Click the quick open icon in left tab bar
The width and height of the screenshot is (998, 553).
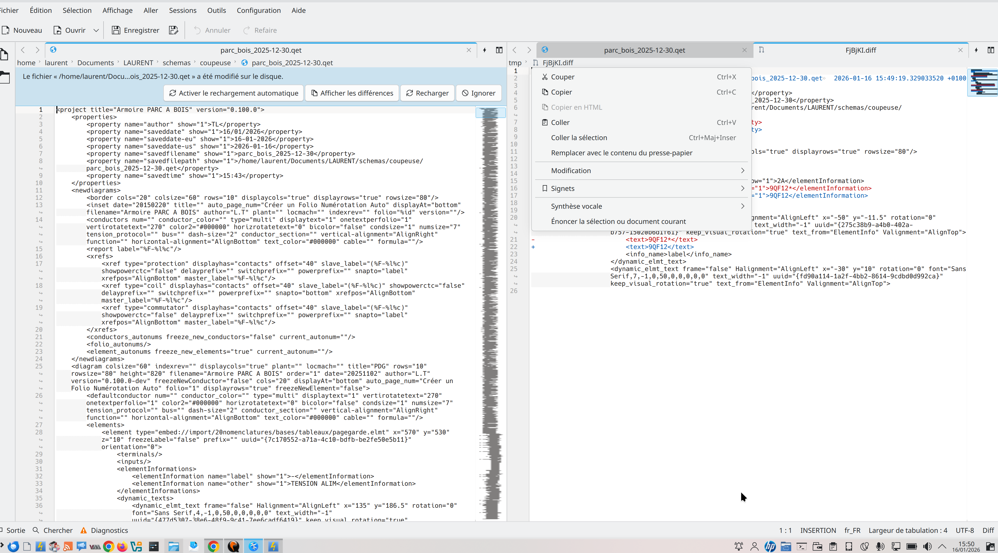(484, 50)
